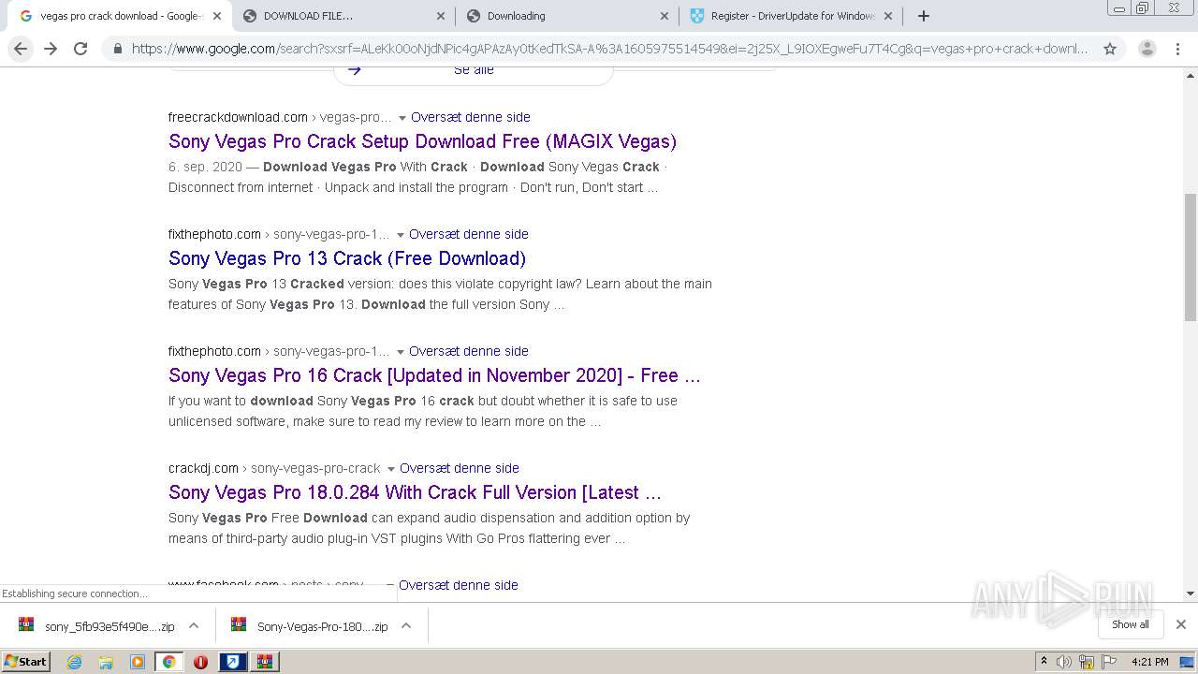The height and width of the screenshot is (674, 1198).
Task: Translate the fixthephoto Vegas Pro 16 result
Action: click(468, 351)
